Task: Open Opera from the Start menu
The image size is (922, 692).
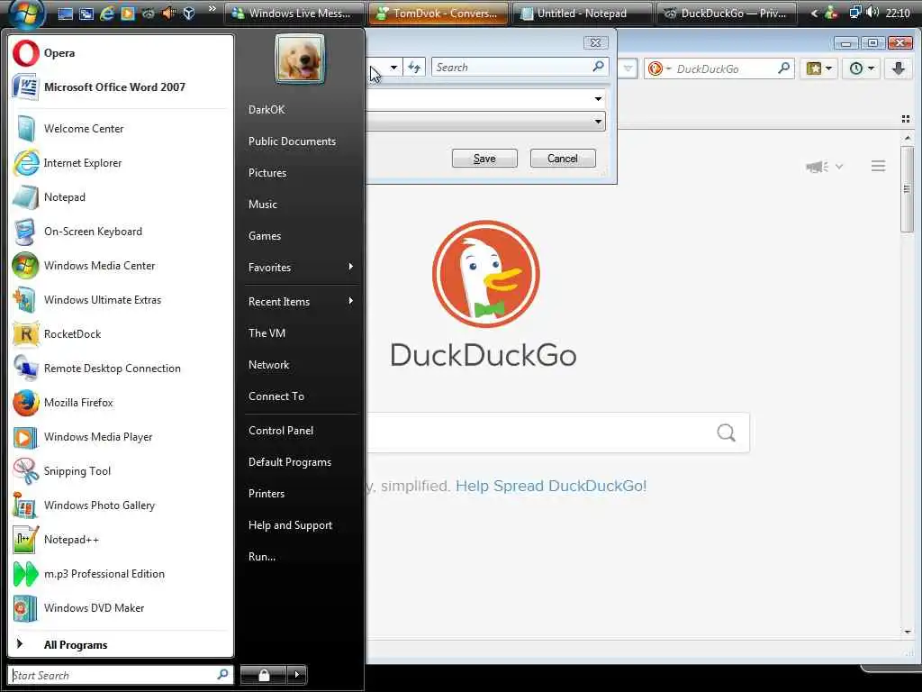Action: [x=120, y=53]
